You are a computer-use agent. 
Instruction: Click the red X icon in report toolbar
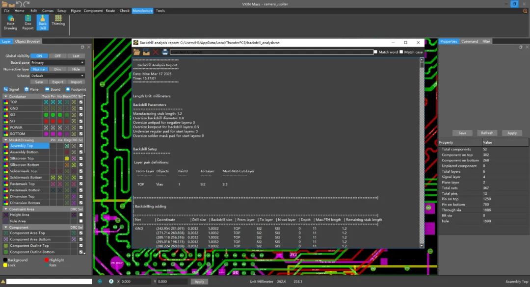tap(156, 52)
